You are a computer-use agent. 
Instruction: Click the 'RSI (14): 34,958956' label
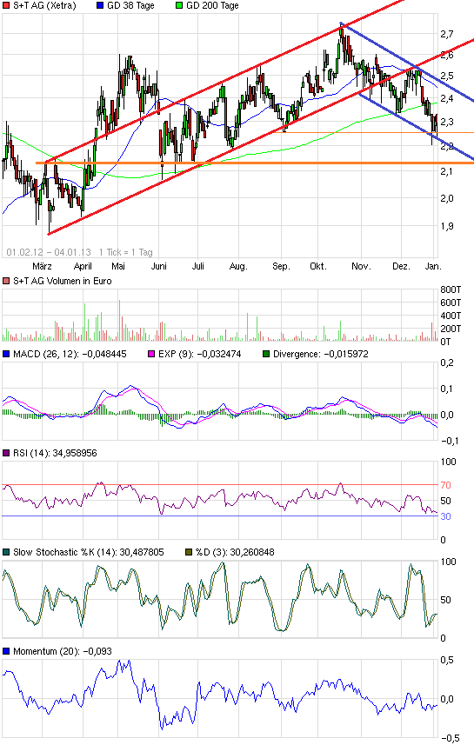[55, 453]
